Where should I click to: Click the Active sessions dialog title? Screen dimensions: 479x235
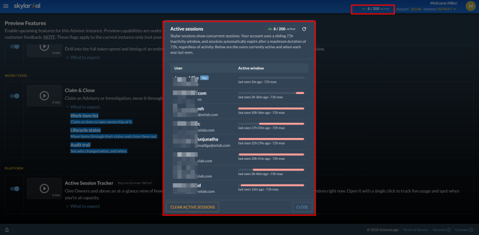point(187,29)
